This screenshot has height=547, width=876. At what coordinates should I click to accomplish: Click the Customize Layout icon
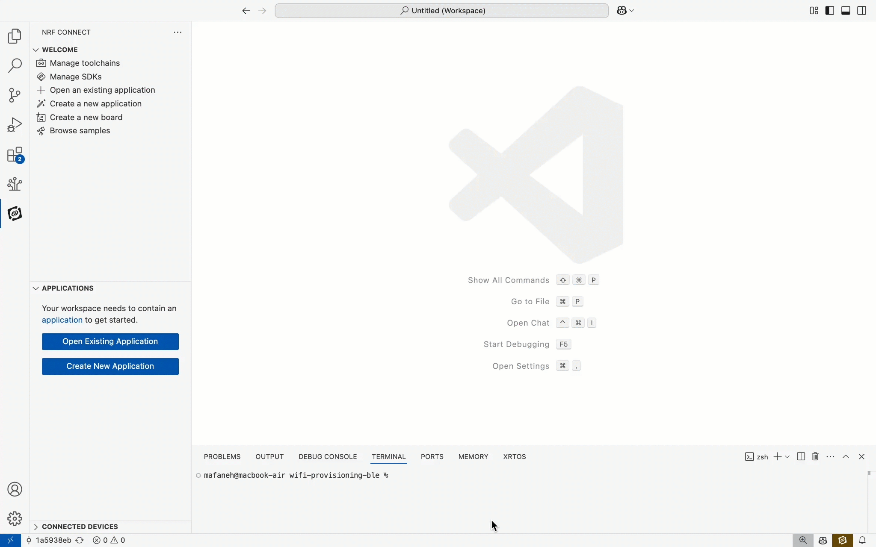pos(814,11)
